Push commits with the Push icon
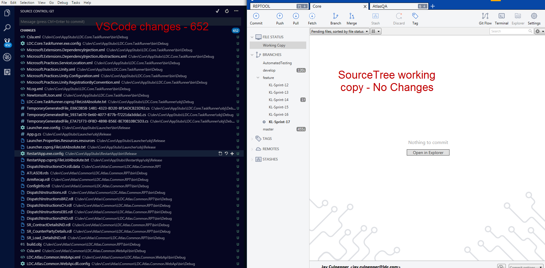 pos(279,18)
